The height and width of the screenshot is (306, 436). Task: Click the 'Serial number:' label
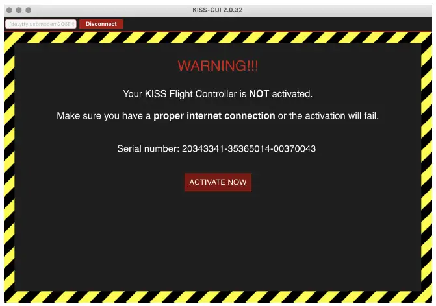(148, 149)
